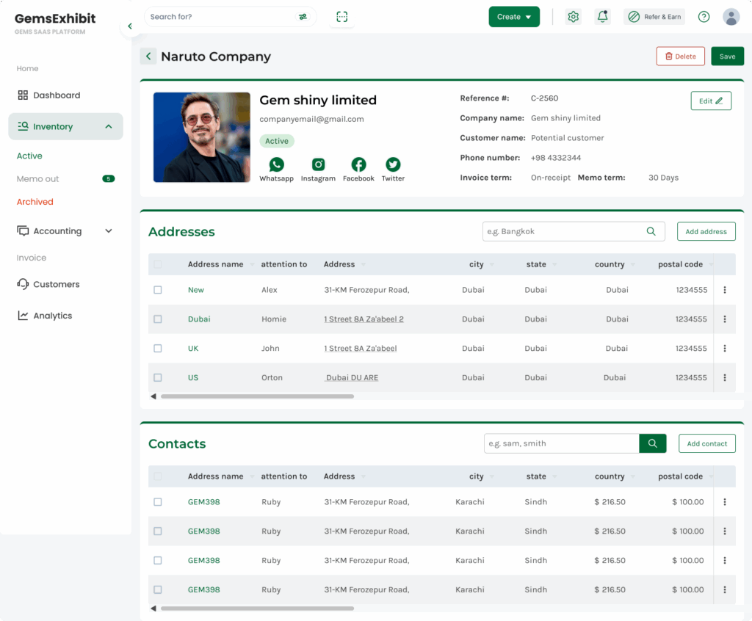This screenshot has width=752, height=621.
Task: Click the Contacts search input field
Action: pos(561,443)
